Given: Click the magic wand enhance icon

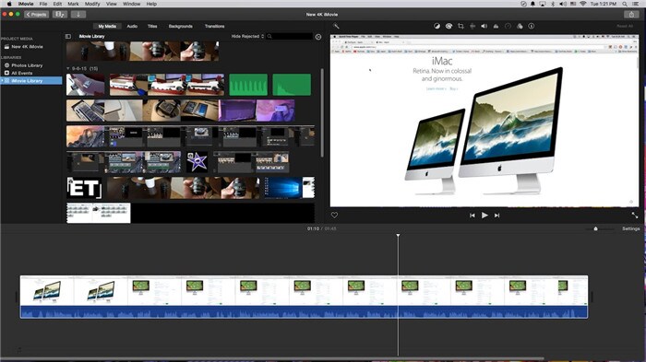Looking at the screenshot, I should pyautogui.click(x=336, y=26).
